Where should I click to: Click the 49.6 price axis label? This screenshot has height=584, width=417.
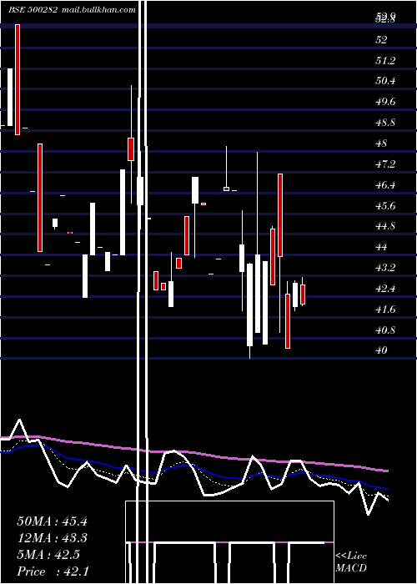point(385,102)
